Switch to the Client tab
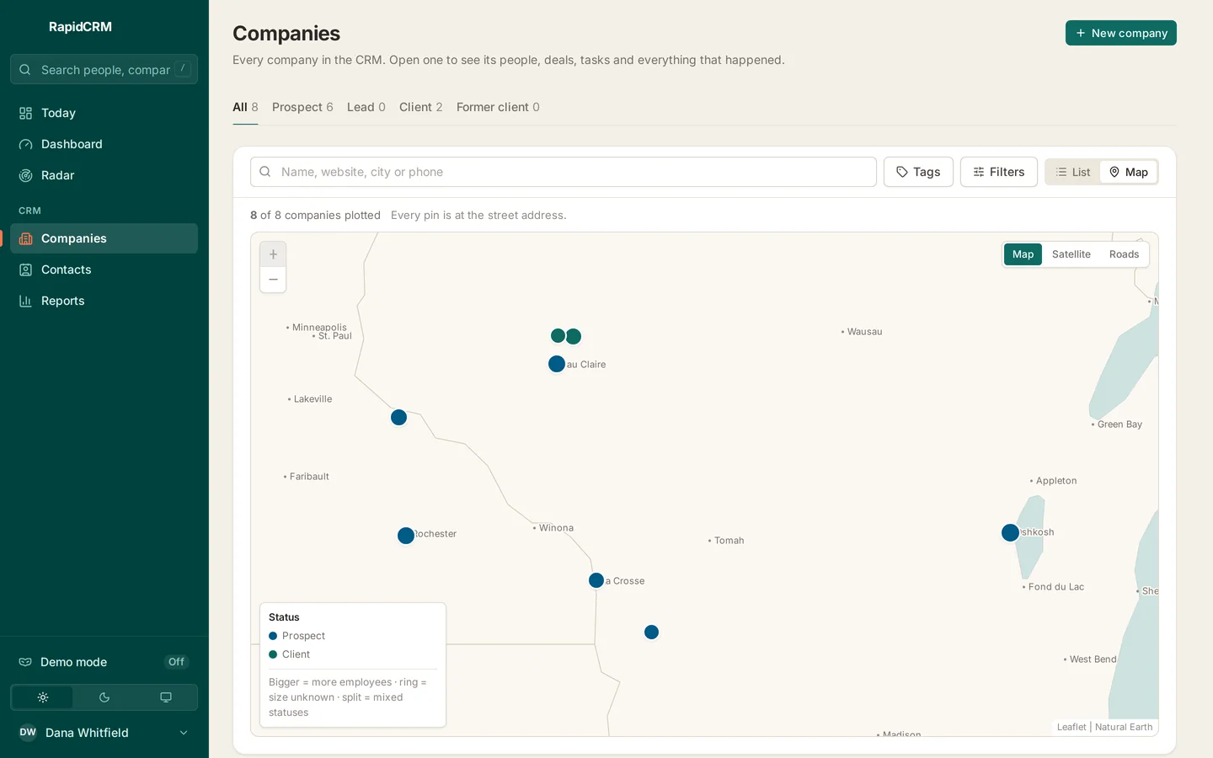Image resolution: width=1213 pixels, height=758 pixels. tap(421, 107)
